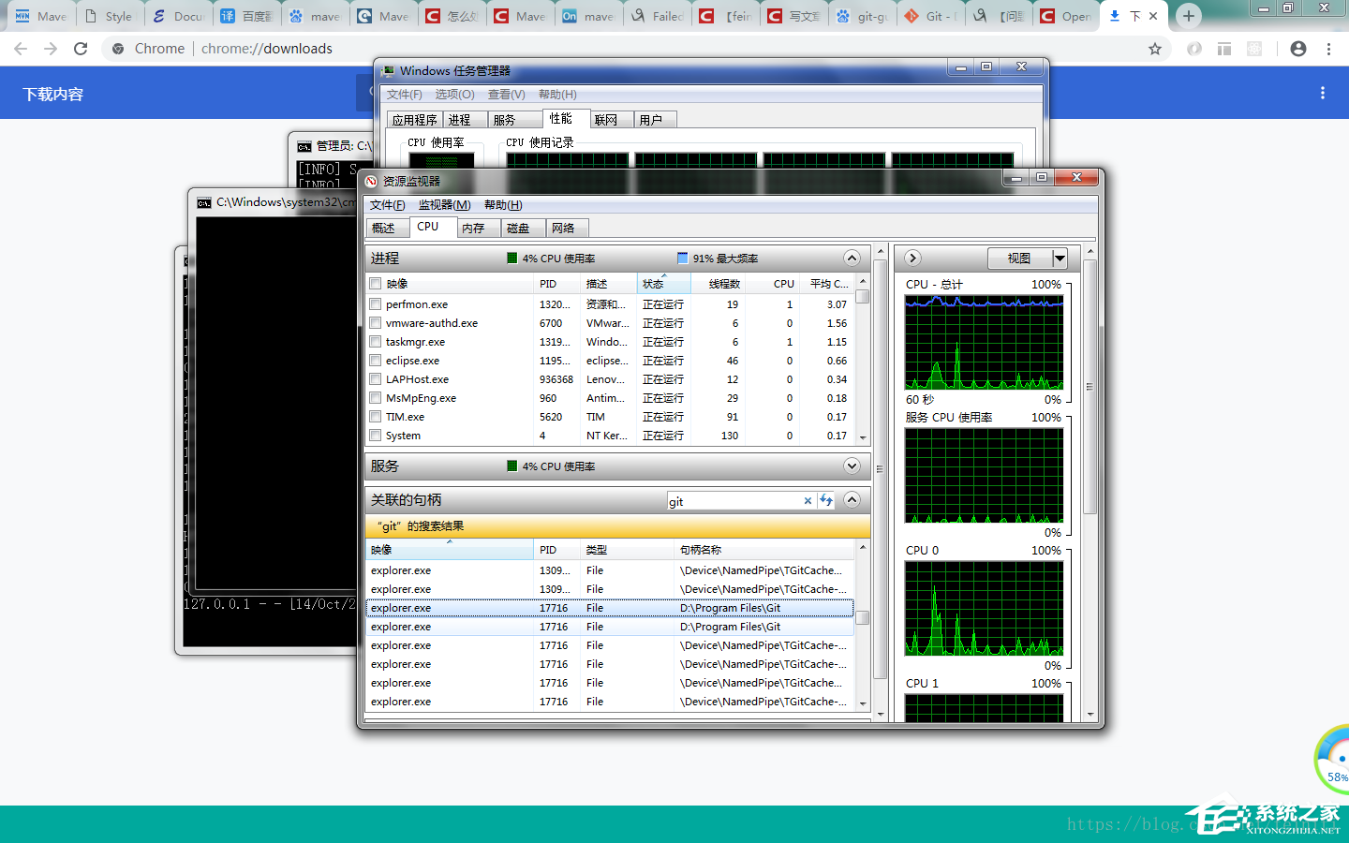
Task: Open a new Chrome tab
Action: pyautogui.click(x=1188, y=16)
